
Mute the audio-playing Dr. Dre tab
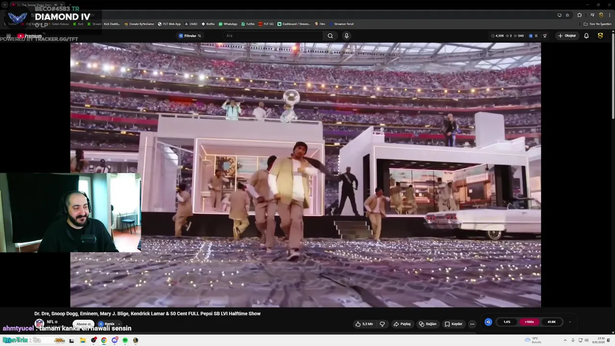[55, 5]
